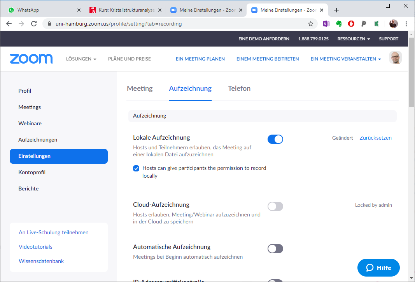Click Zurücksetzen link
Viewport: 415px width, 282px height.
tap(375, 138)
